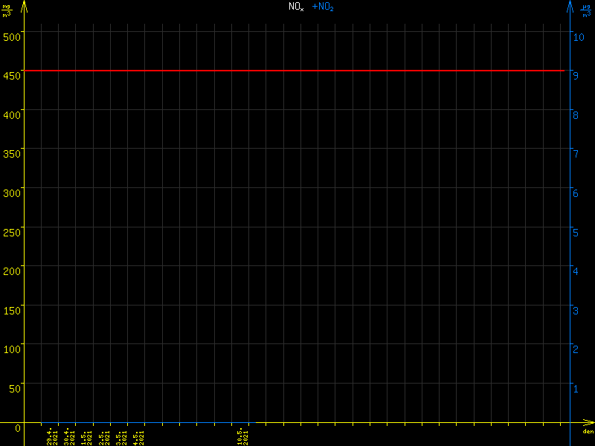
Task: Click the 0 origin label on left axis
Action: tap(18, 428)
